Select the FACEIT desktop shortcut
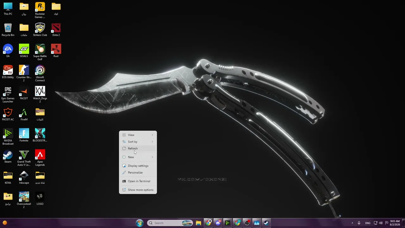Image resolution: width=405 pixels, height=228 pixels. click(x=24, y=93)
